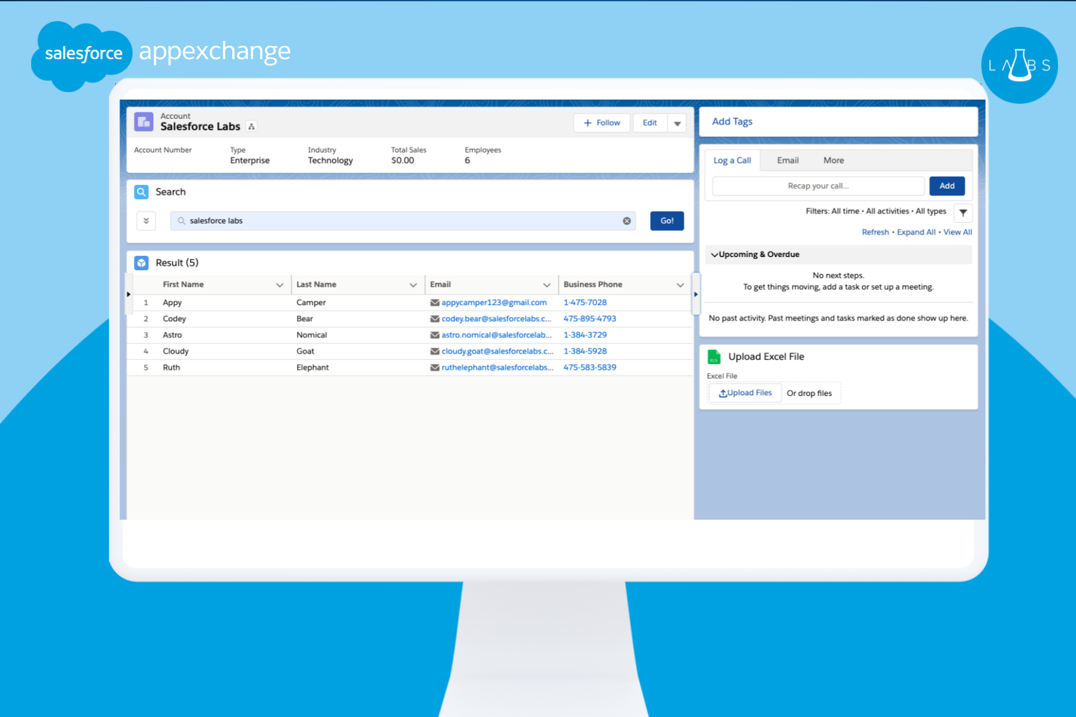The width and height of the screenshot is (1076, 717).
Task: Click the green Excel file icon
Action: point(714,357)
